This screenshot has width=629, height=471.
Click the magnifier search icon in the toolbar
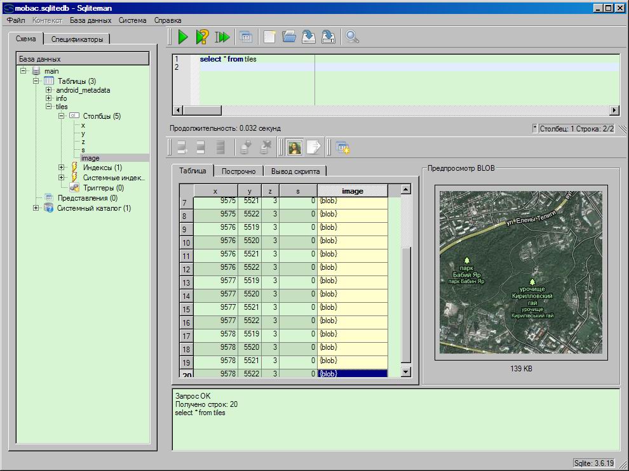(x=352, y=37)
